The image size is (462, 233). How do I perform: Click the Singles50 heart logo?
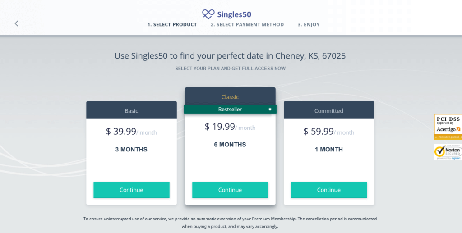(x=208, y=14)
